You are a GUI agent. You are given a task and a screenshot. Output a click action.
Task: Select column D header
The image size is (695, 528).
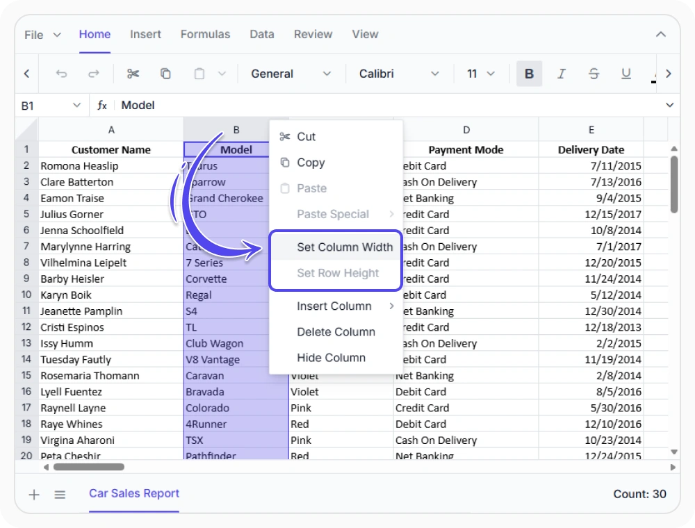click(x=466, y=130)
